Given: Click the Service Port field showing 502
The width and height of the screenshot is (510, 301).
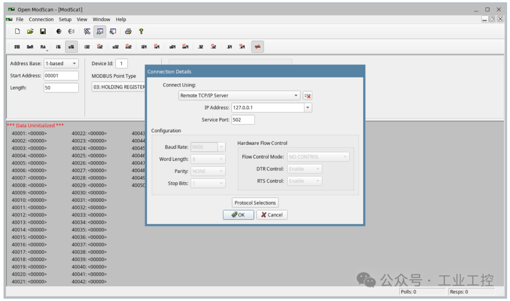Looking at the screenshot, I should 243,120.
